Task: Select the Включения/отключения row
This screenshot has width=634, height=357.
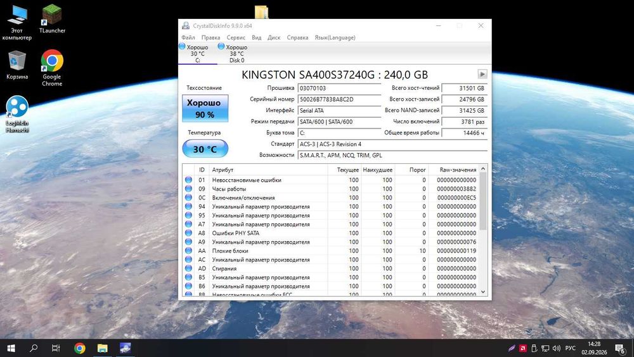Action: (331, 198)
